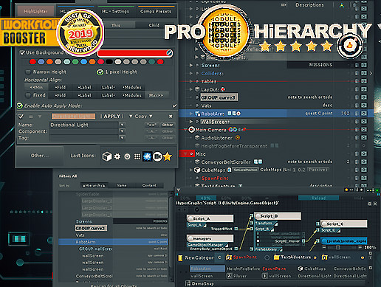
Task: Click the camera icon beside Main Camera
Action: [x=191, y=130]
